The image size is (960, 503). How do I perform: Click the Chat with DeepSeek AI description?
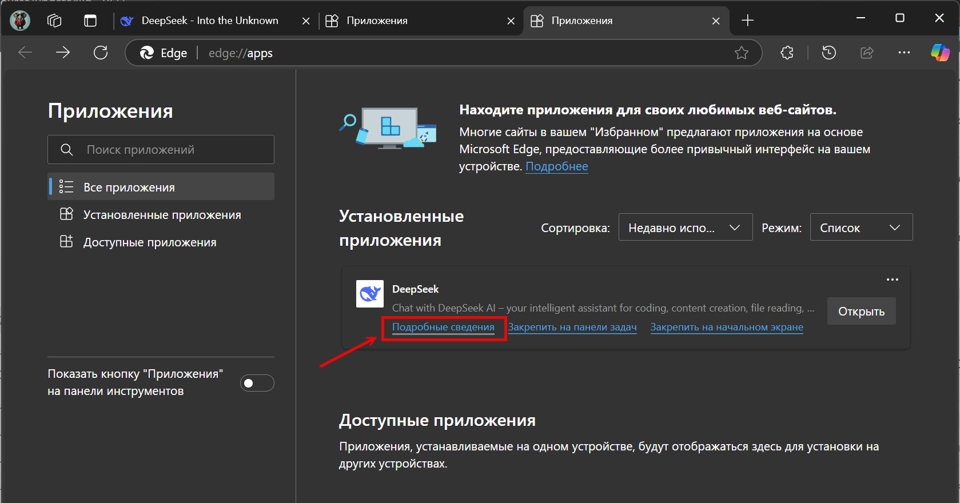coord(603,308)
